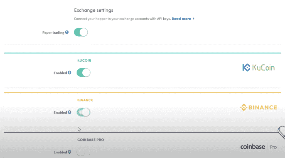
Task: Open the Paper trading help icon
Action: [67, 32]
